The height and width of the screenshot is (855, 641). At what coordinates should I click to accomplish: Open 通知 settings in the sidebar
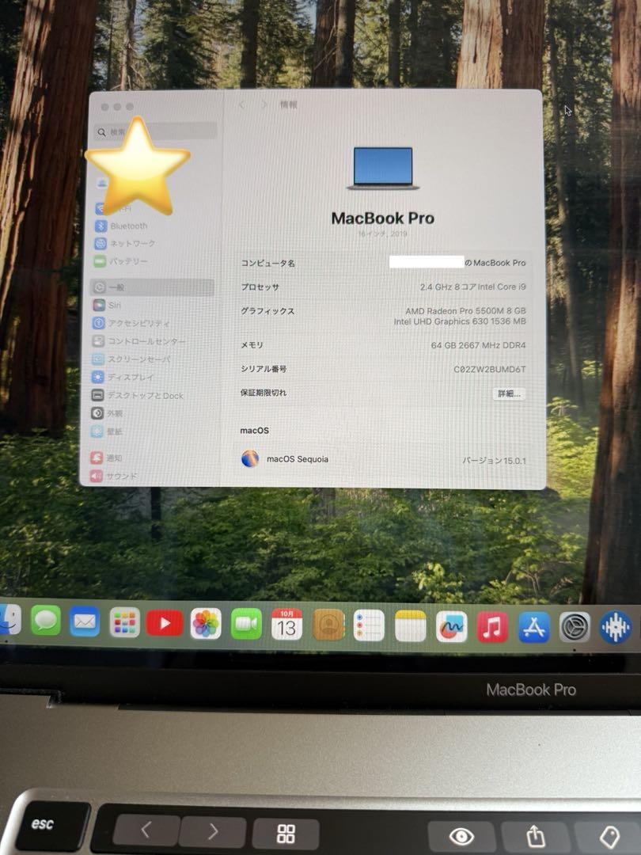(106, 458)
